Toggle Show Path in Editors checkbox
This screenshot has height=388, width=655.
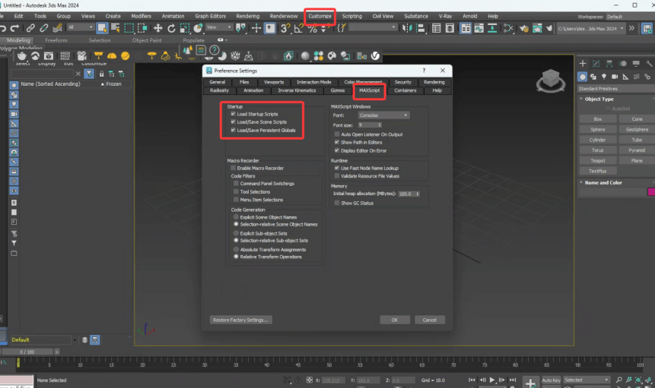(x=337, y=142)
